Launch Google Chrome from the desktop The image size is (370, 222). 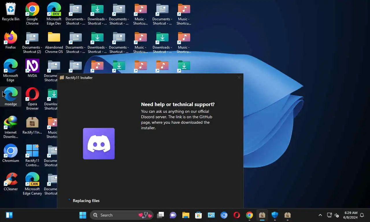coord(32,14)
